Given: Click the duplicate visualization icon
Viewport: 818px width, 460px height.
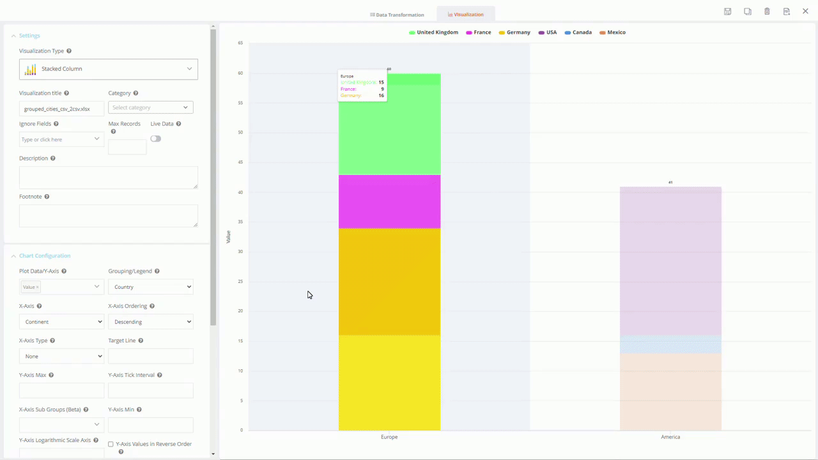Looking at the screenshot, I should tap(747, 11).
